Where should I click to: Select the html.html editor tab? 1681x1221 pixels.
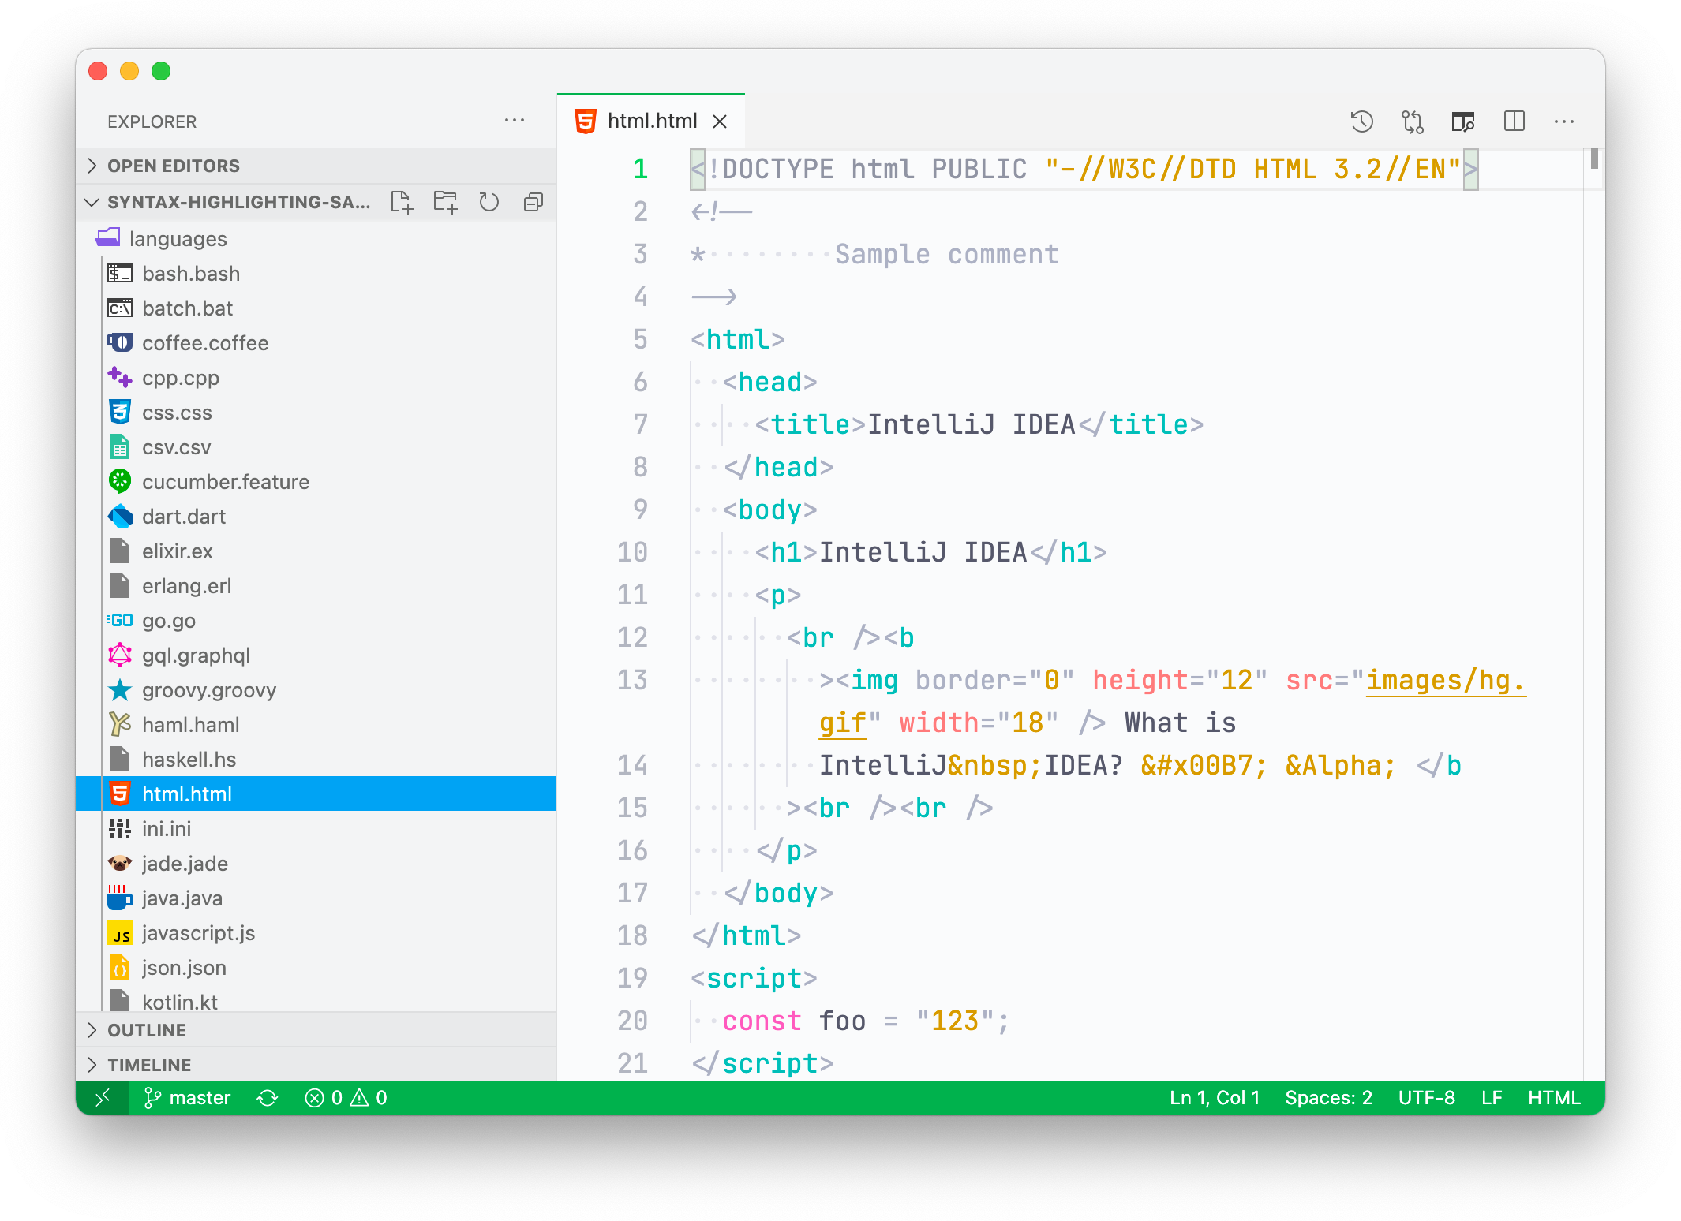[651, 120]
